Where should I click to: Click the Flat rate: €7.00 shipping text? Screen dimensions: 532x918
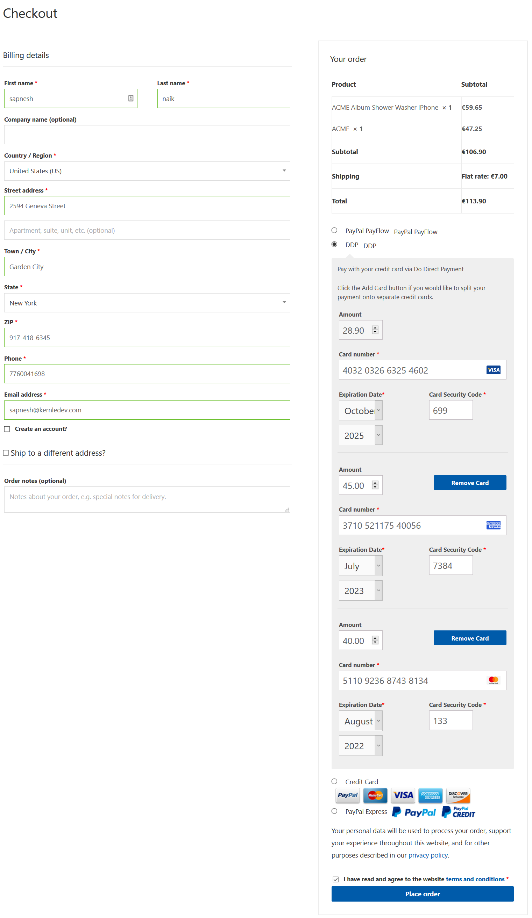(x=484, y=176)
